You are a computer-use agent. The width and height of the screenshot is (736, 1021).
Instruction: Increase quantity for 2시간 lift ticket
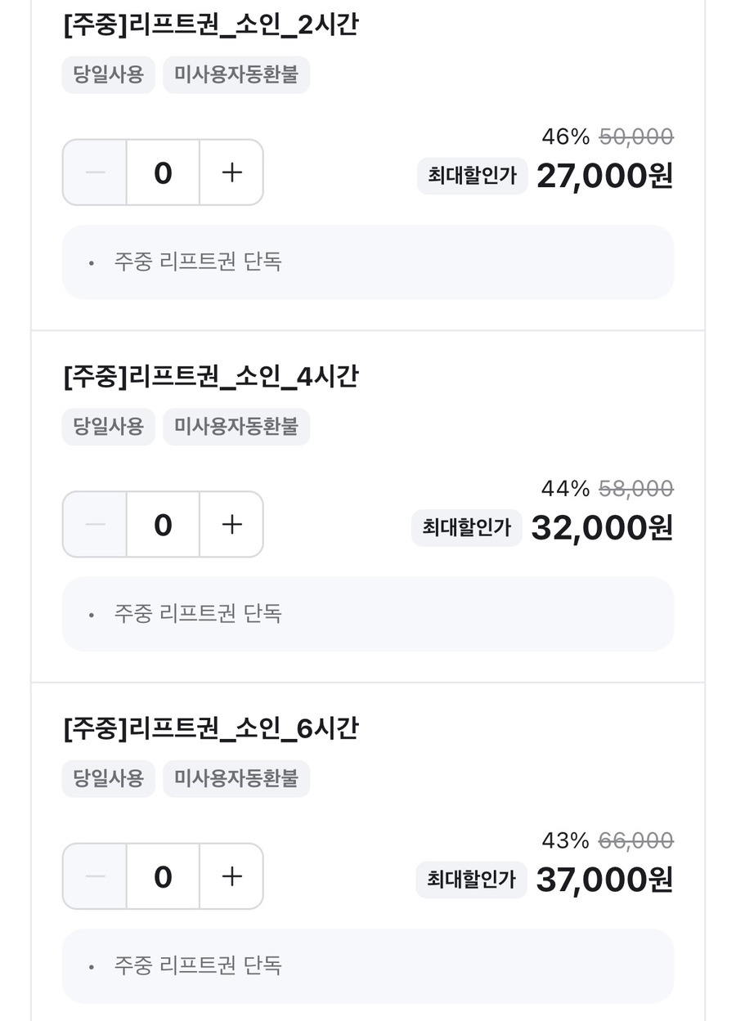pyautogui.click(x=232, y=172)
